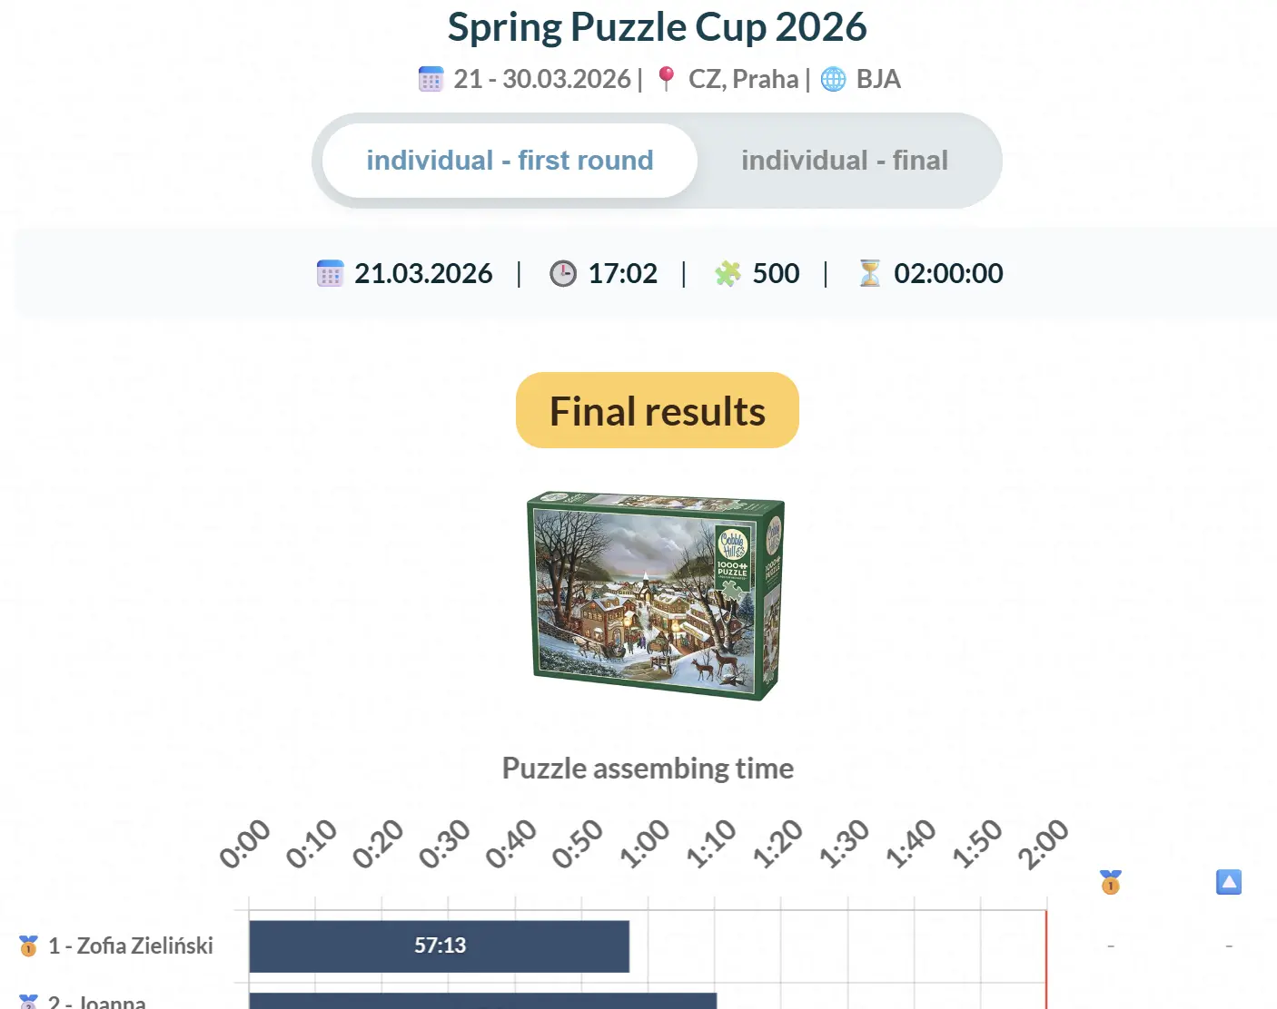
Task: Click the 1:00 time axis label
Action: [644, 844]
